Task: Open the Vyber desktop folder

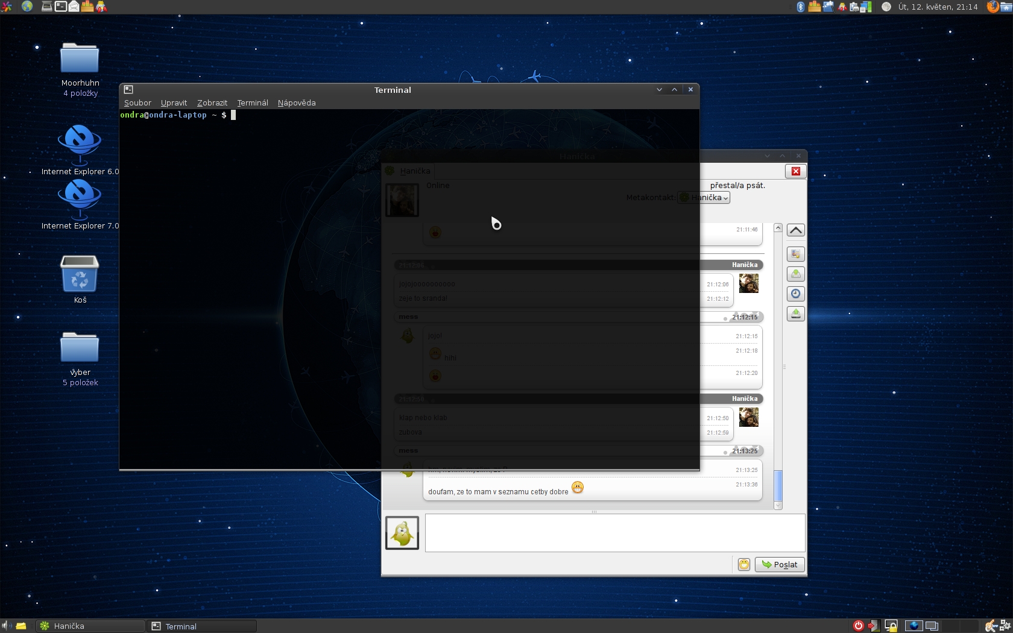Action: point(80,348)
